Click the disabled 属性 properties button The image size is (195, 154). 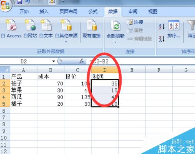pyautogui.click(x=135, y=30)
